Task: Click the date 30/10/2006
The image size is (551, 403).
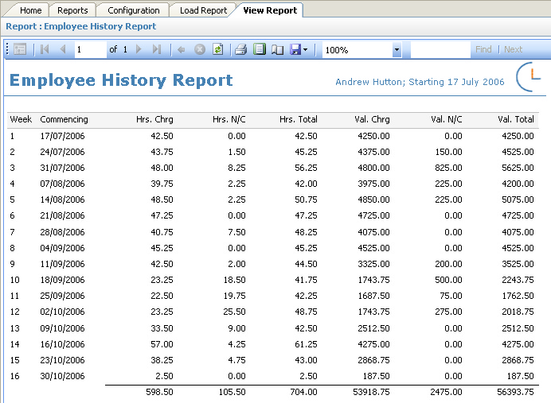Action: (x=62, y=376)
